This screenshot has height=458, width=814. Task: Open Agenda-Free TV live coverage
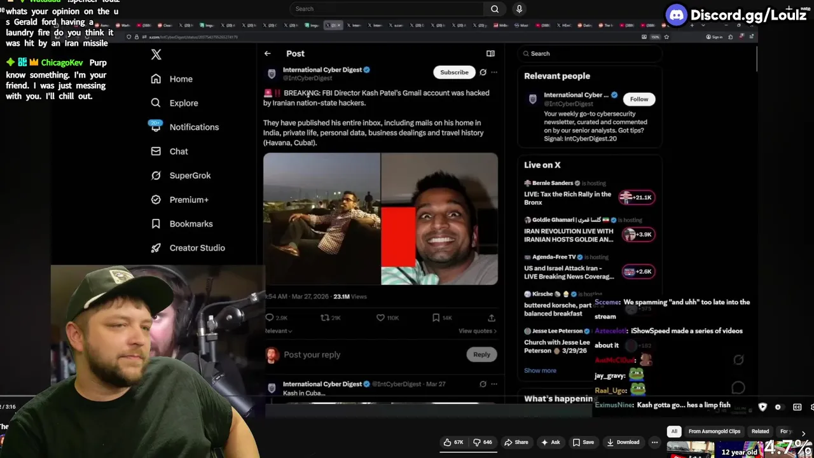[588, 267]
